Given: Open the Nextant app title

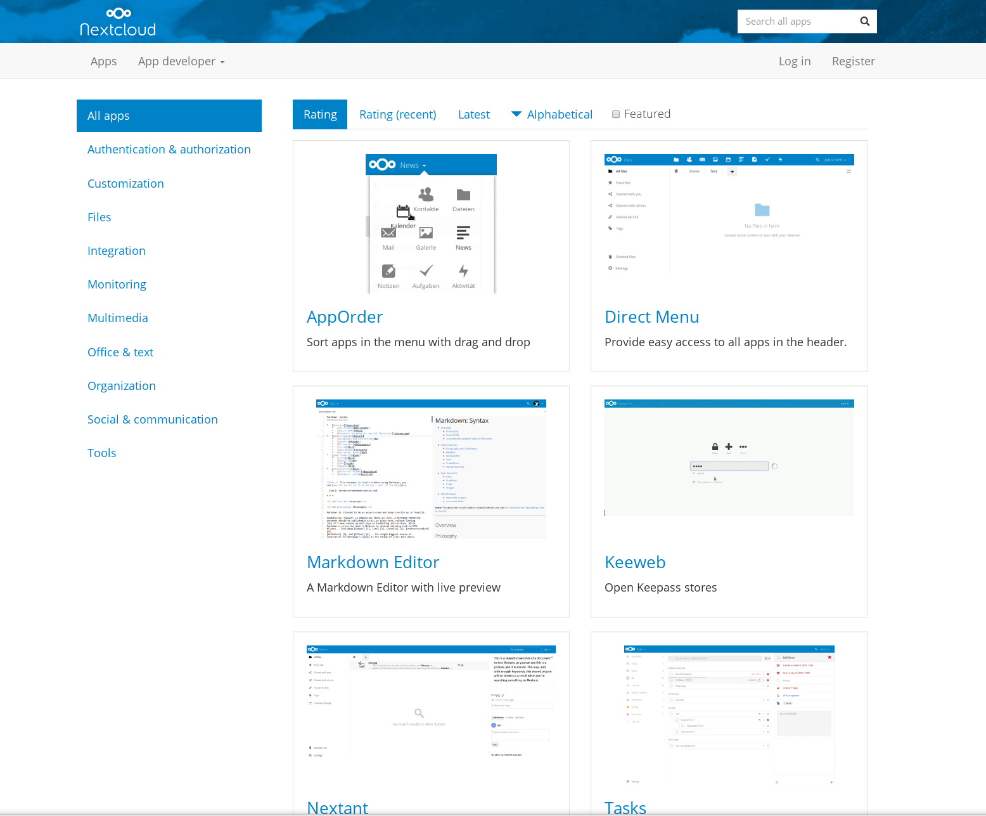Looking at the screenshot, I should coord(337,807).
